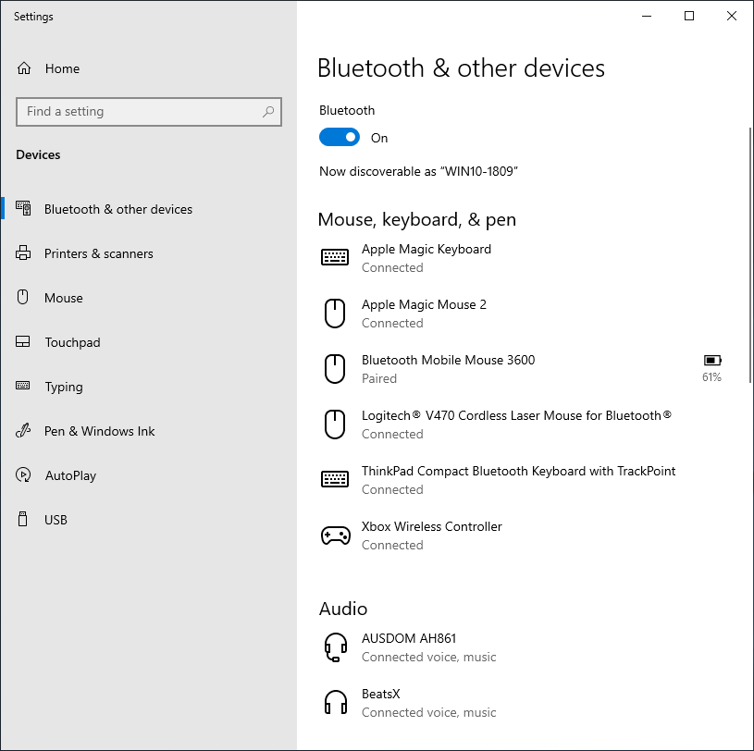This screenshot has width=754, height=751.
Task: Minimize the Settings window
Action: coord(647,16)
